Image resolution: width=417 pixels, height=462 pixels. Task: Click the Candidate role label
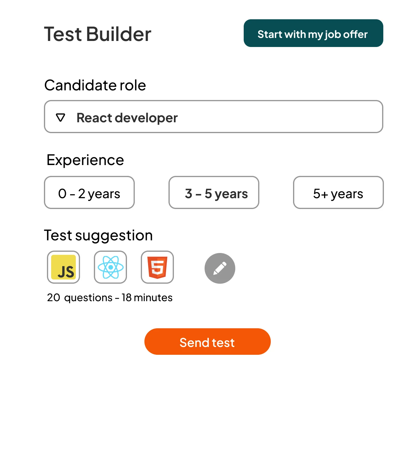pyautogui.click(x=95, y=85)
